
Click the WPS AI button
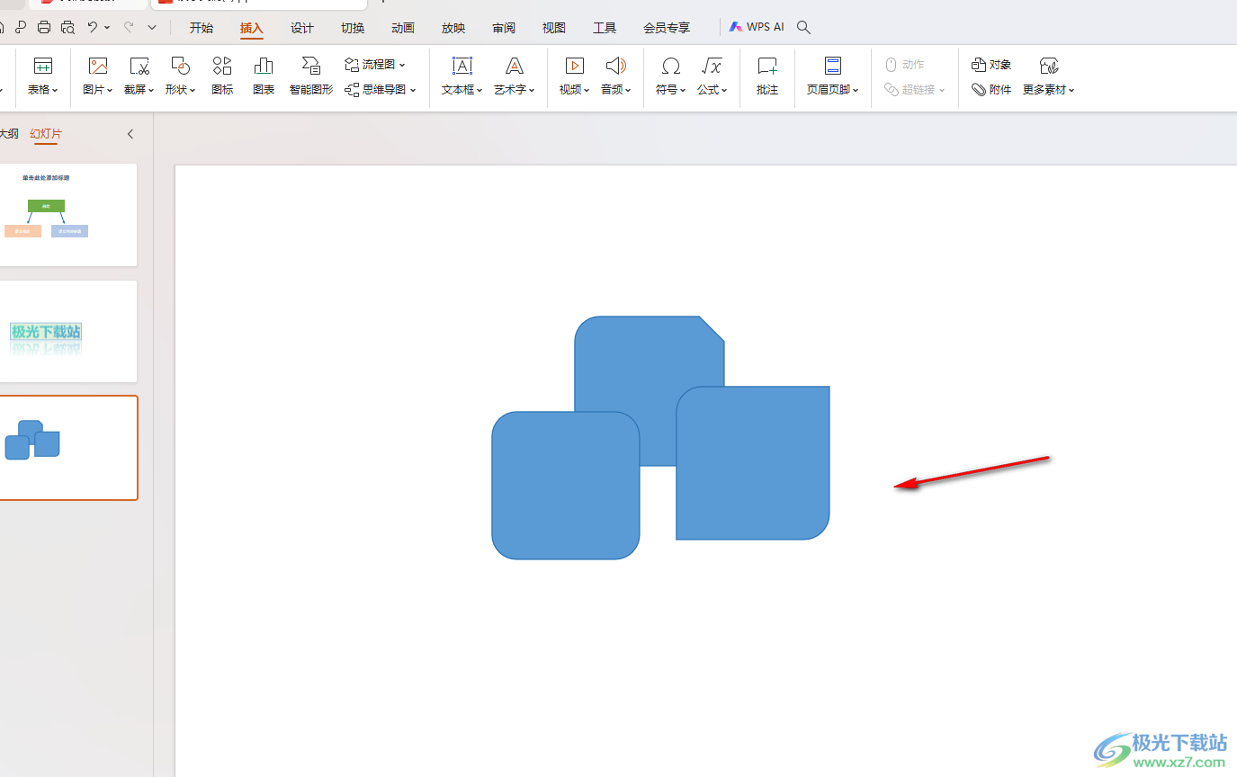coord(757,27)
